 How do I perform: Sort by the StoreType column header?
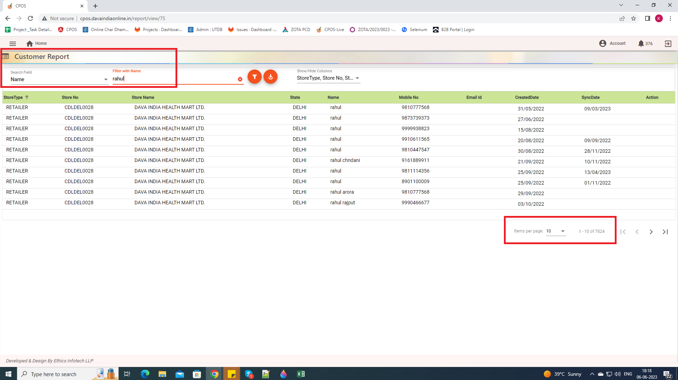pos(13,98)
